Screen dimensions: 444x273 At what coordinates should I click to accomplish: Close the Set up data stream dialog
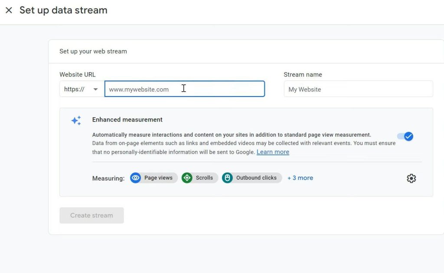[9, 10]
